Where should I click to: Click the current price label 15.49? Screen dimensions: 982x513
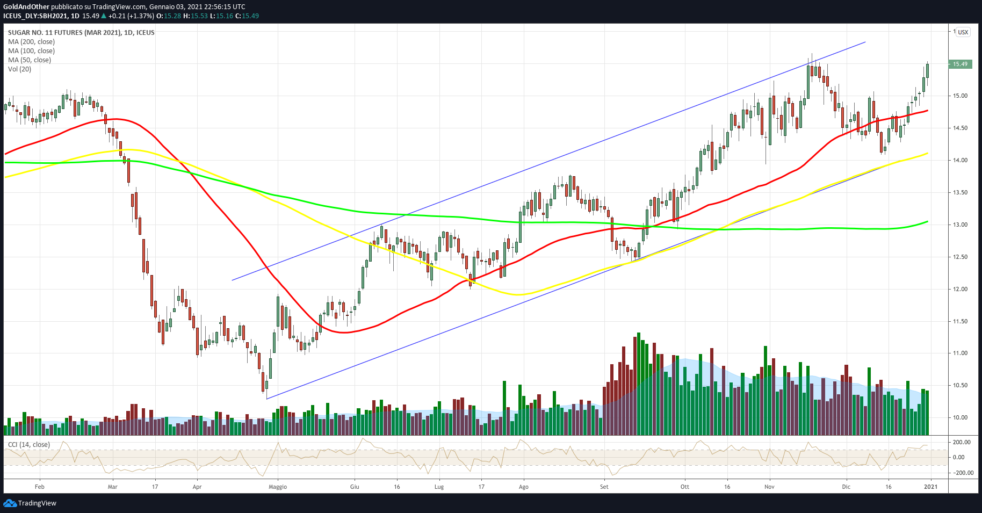pos(960,64)
